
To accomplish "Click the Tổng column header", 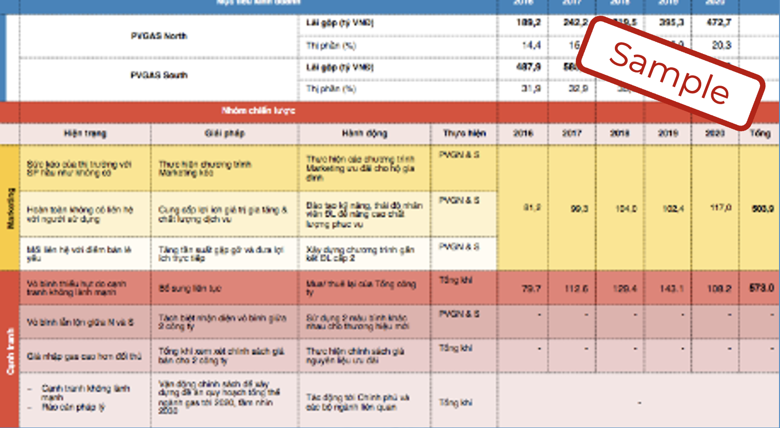I will tap(760, 134).
